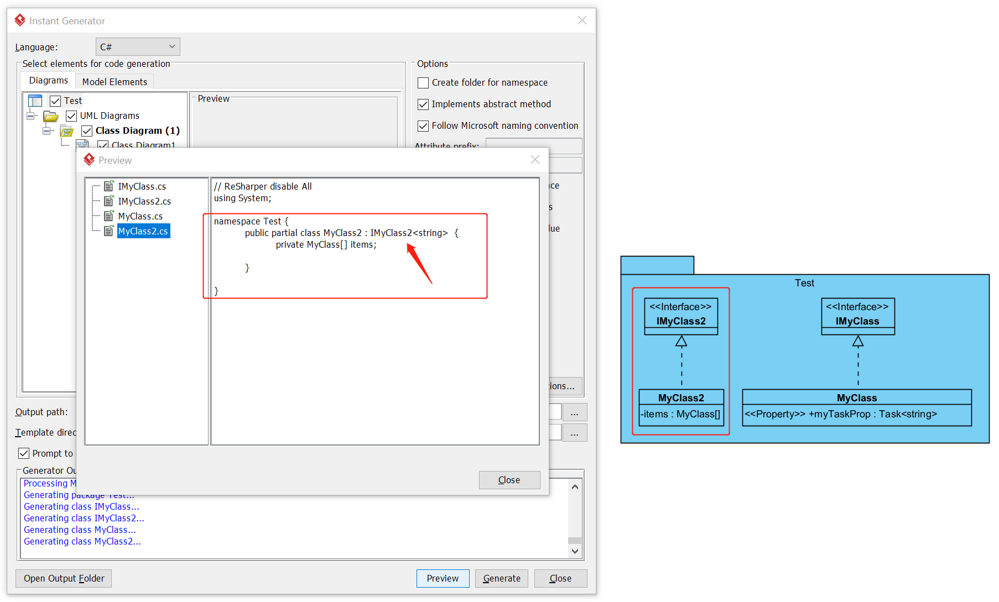
Task: Enable Create folder for namespace
Action: pos(423,82)
